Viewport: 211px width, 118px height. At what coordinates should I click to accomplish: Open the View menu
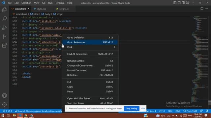click(37, 3)
